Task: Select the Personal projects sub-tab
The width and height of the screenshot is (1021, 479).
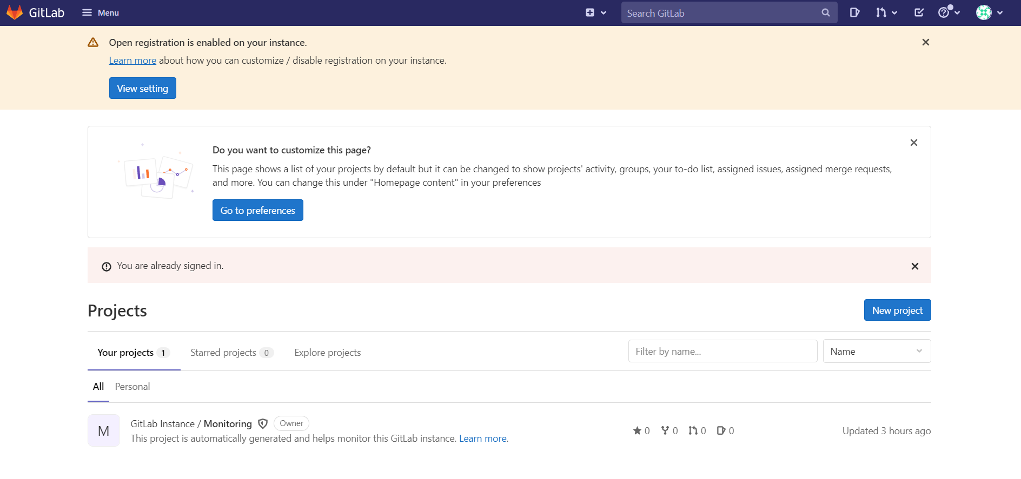Action: click(132, 387)
